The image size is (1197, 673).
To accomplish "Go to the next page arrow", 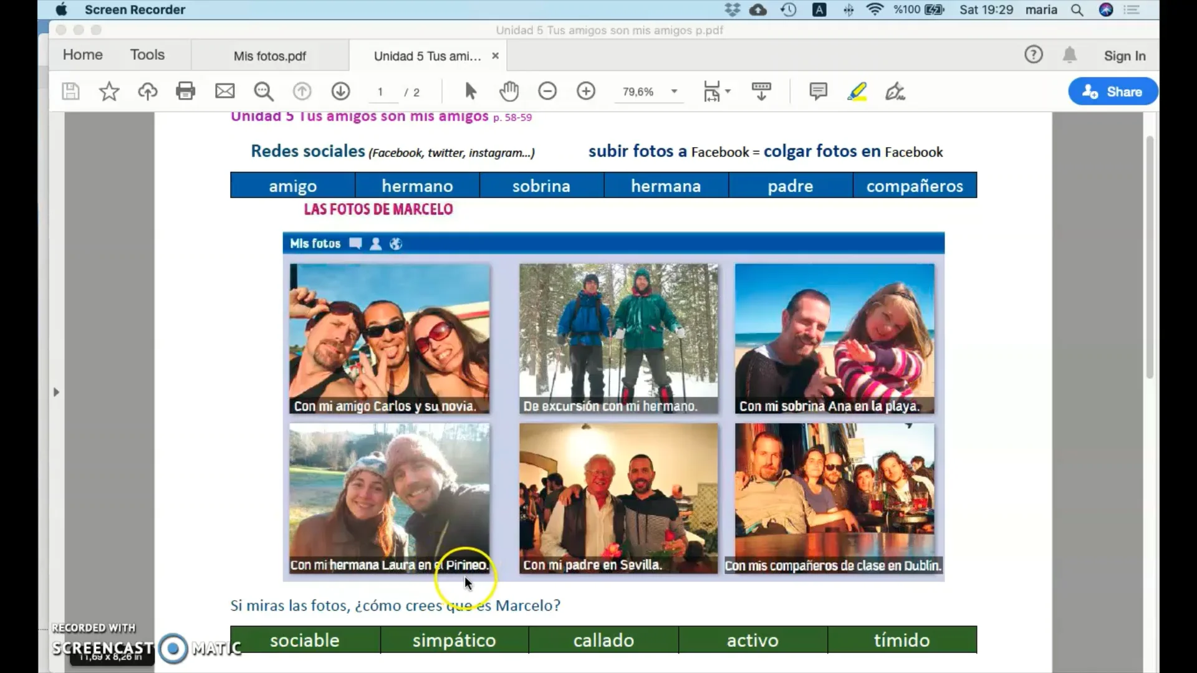I will 340,92.
